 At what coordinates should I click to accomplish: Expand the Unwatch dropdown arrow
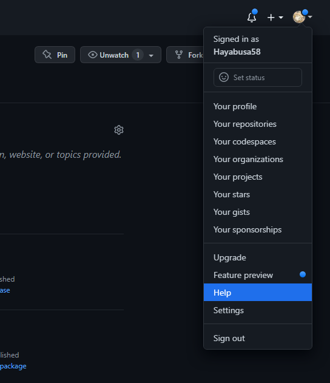click(x=151, y=56)
